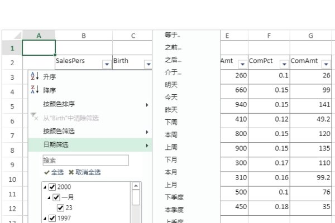
Task: Click the date list scroll-up arrow
Action: coord(136,186)
